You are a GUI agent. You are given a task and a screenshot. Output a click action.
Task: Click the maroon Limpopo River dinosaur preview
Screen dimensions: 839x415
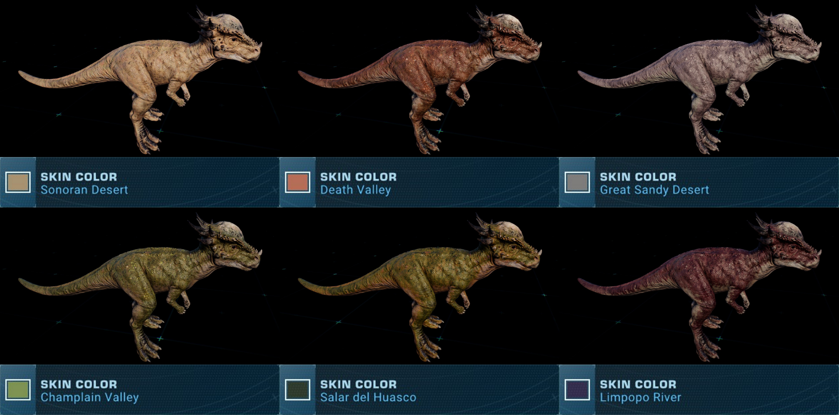[699, 288]
